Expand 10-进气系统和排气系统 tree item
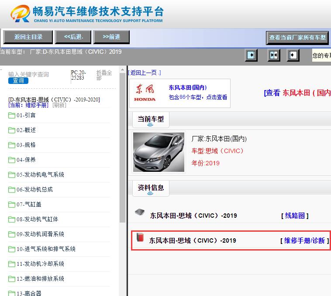 pyautogui.click(x=46, y=249)
